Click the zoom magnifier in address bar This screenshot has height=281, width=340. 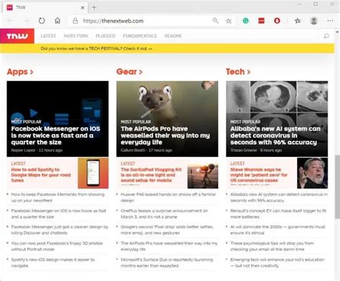coord(215,21)
